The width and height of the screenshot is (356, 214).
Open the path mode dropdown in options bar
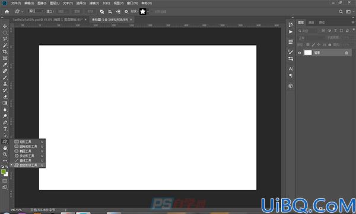36,11
